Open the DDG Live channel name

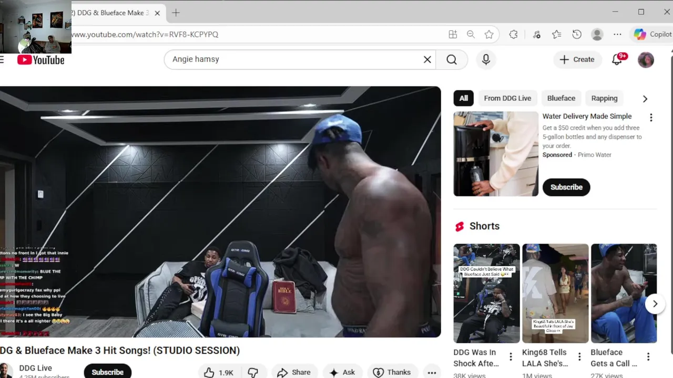click(x=35, y=368)
